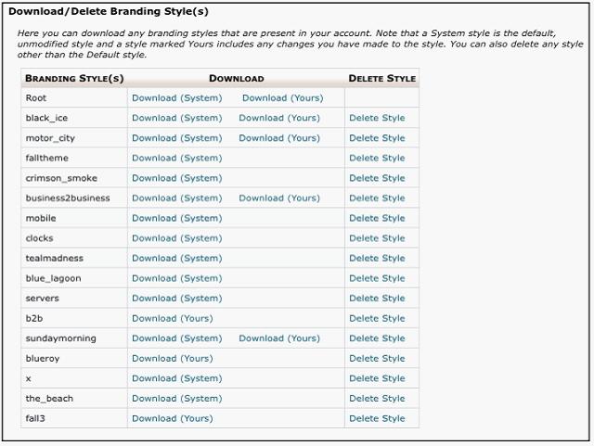Download Yours version of Root style
This screenshot has width=594, height=446.
click(x=282, y=97)
